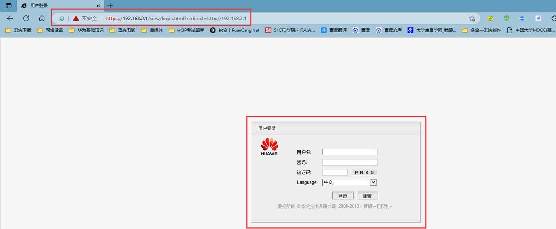Click the green shield extension icon
The height and width of the screenshot is (229, 556).
(x=506, y=19)
